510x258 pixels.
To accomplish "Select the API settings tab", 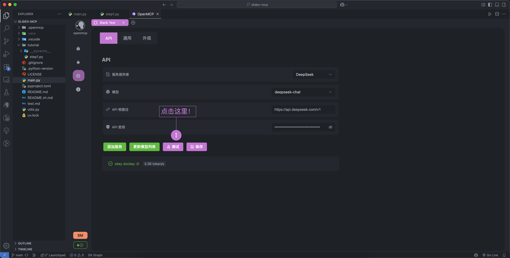I will (x=109, y=38).
